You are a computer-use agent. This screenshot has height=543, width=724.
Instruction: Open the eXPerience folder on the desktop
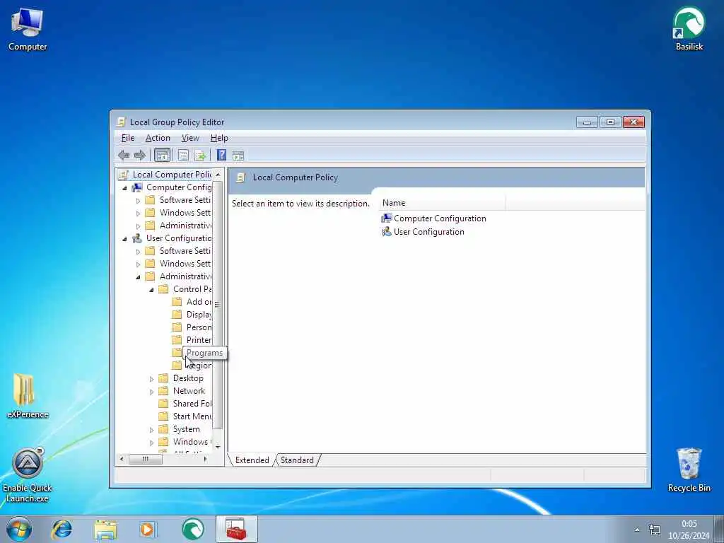click(x=28, y=396)
